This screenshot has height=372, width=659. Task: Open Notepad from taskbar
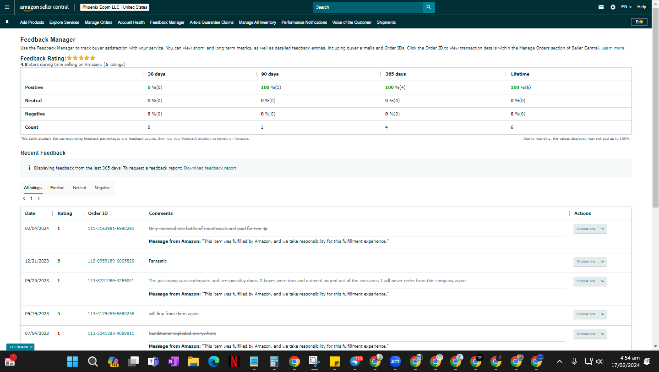click(x=254, y=361)
